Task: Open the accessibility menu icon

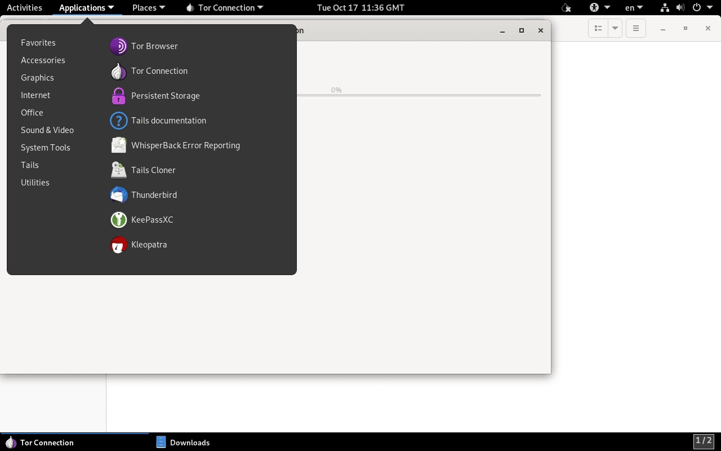Action: 594,8
